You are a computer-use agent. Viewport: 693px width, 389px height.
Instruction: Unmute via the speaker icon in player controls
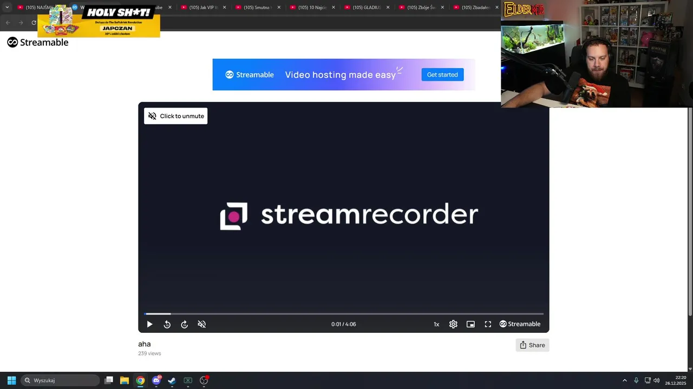click(x=202, y=324)
